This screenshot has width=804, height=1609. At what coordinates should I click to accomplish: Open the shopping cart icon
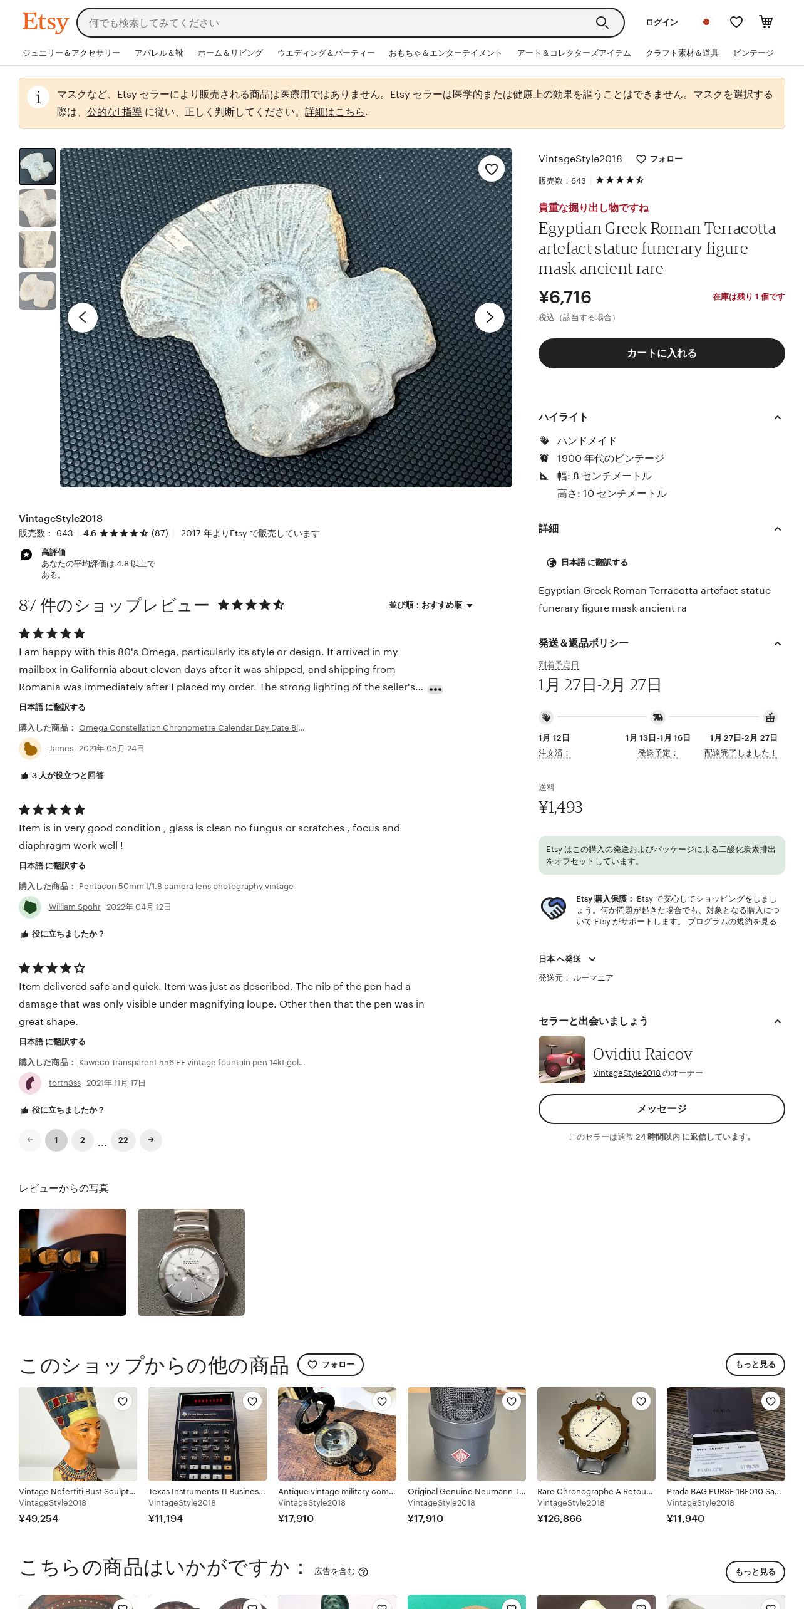point(766,22)
